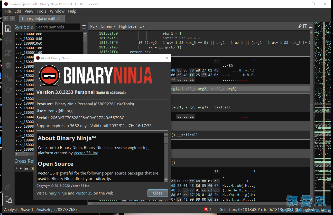This screenshot has width=333, height=215.
Task: Select symbol sub_180001000
Action: tap(29, 34)
